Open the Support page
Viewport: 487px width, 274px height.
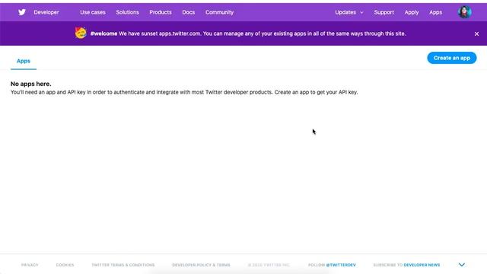(384, 12)
